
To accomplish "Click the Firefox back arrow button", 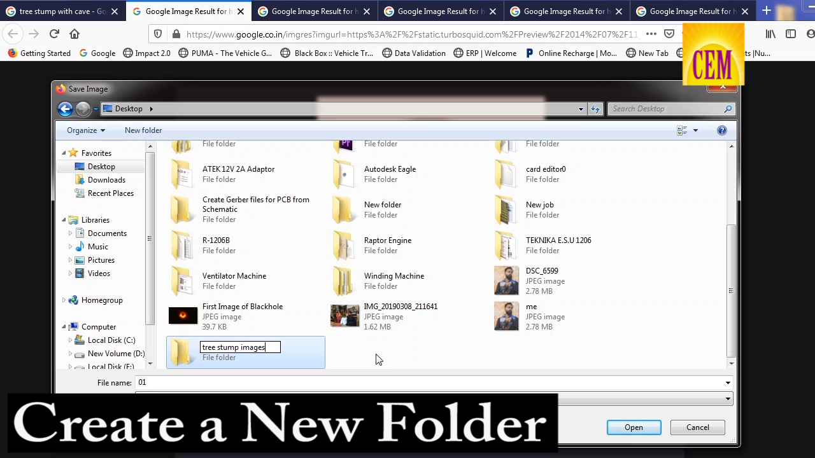I will [x=13, y=34].
